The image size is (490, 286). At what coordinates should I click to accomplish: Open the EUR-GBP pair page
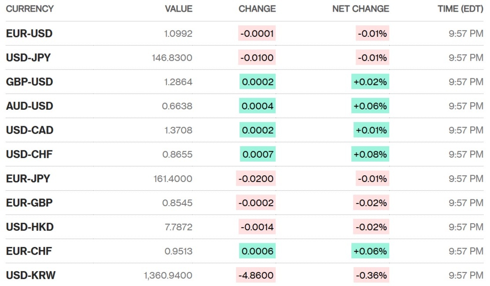[29, 203]
